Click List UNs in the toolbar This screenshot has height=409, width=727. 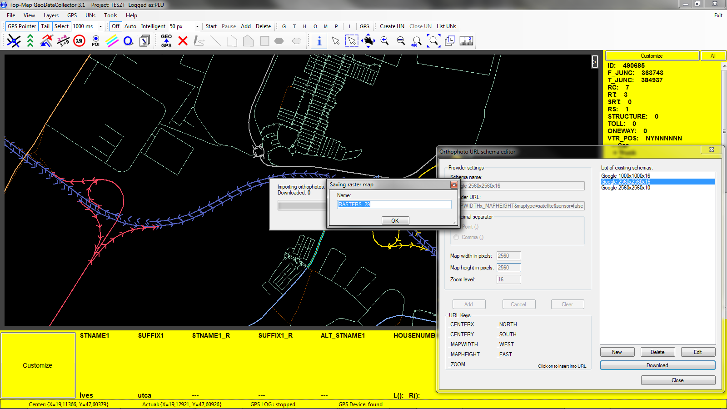point(446,26)
